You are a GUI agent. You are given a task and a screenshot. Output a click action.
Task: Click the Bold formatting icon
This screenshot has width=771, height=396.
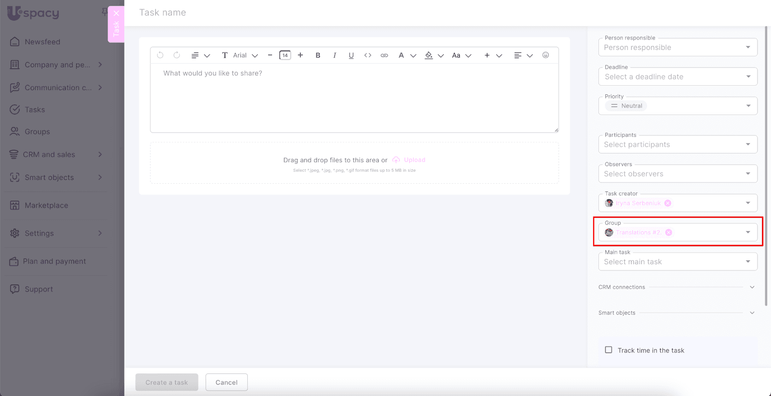pos(318,55)
